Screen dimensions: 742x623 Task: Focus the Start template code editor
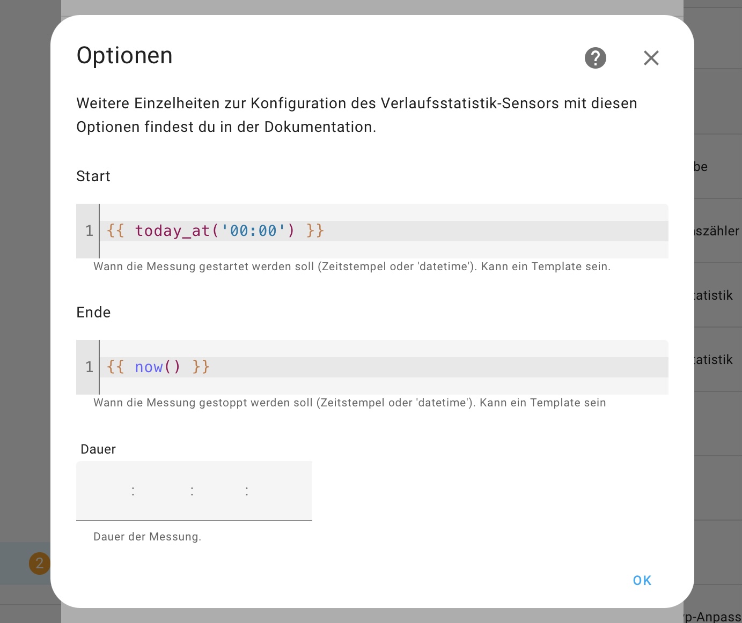[x=384, y=231]
